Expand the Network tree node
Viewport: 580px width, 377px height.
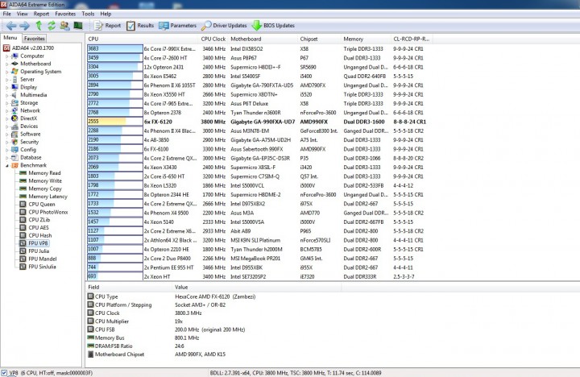point(6,110)
